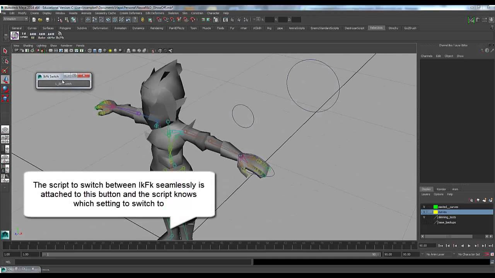
Task: Enable the yellow light bulb lighting icon
Action: coord(110,51)
